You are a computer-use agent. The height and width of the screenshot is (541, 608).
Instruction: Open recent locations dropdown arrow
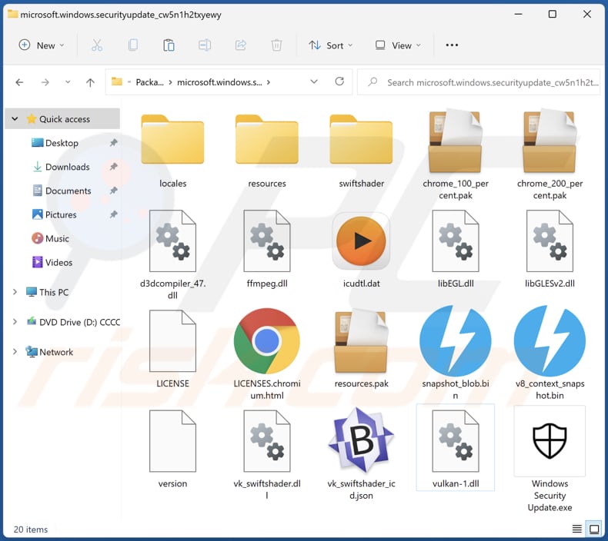68,82
